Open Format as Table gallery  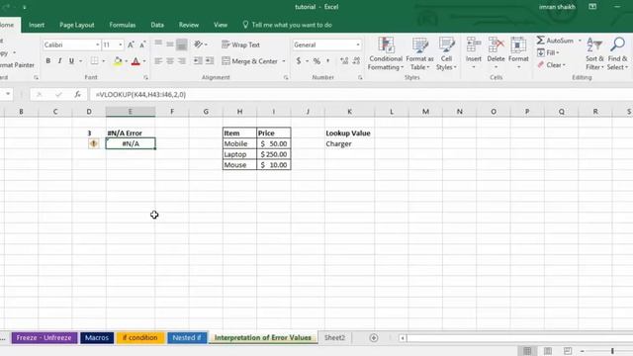[419, 53]
